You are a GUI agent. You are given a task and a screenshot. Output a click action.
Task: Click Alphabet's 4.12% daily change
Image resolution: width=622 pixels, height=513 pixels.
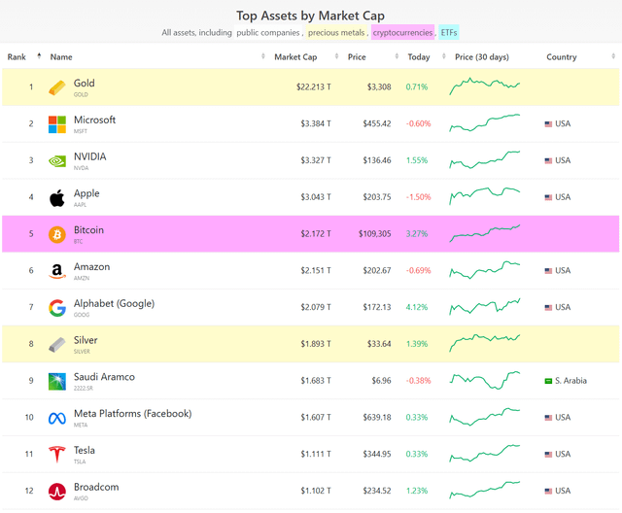(x=417, y=308)
